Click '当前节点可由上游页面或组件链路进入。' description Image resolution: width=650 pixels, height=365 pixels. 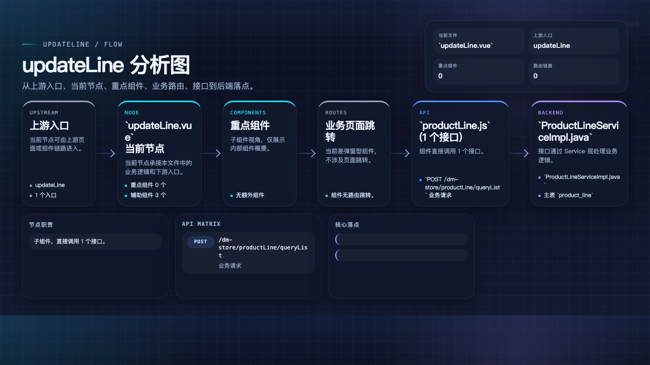[57, 144]
